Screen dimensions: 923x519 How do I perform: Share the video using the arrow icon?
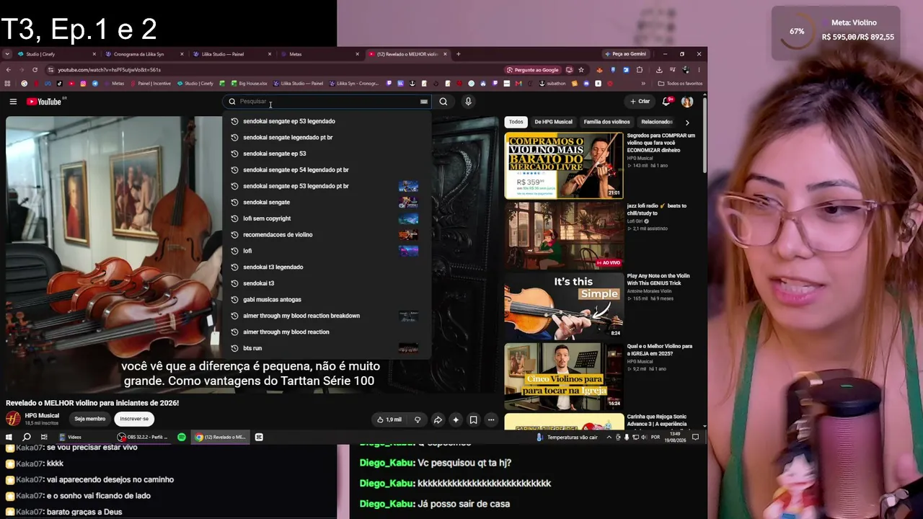[438, 420]
